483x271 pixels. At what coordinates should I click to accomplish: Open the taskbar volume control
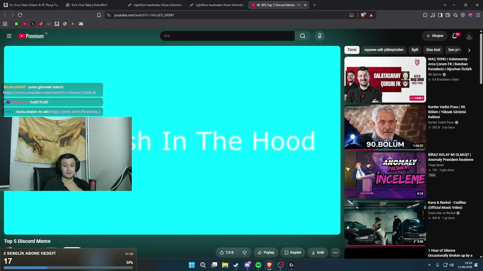pos(452,265)
